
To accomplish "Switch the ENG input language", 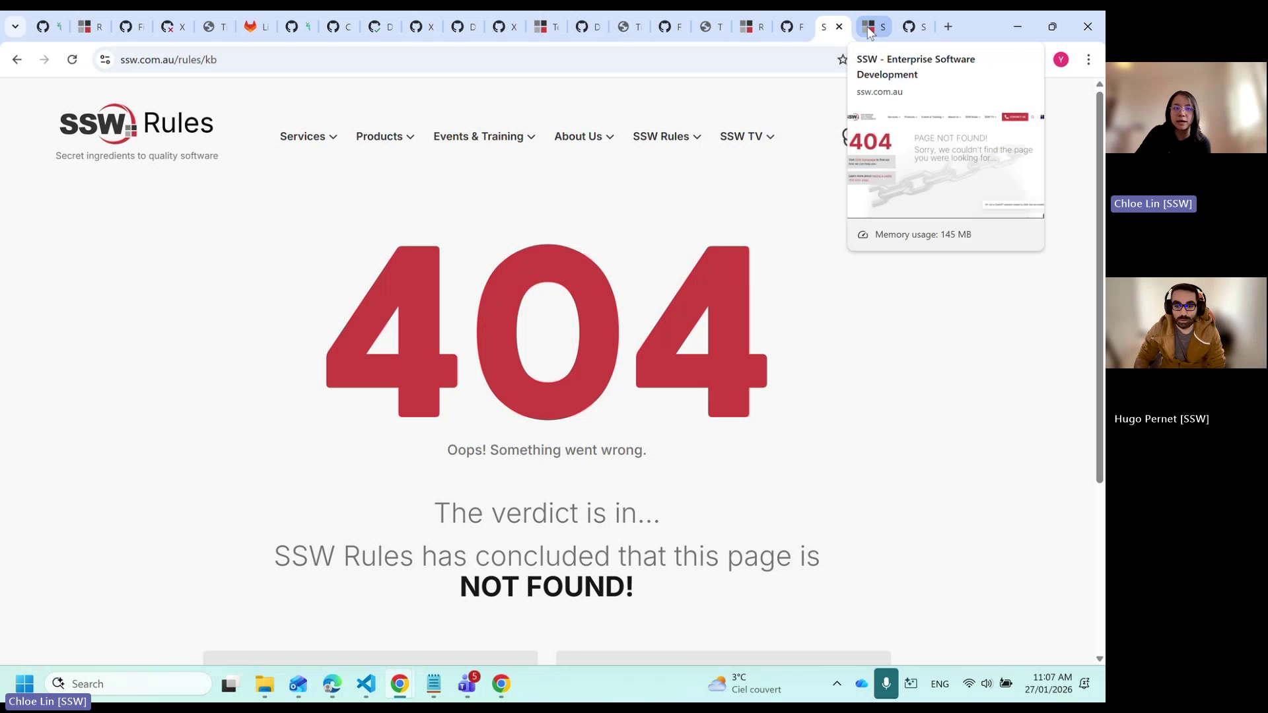I will pyautogui.click(x=940, y=684).
